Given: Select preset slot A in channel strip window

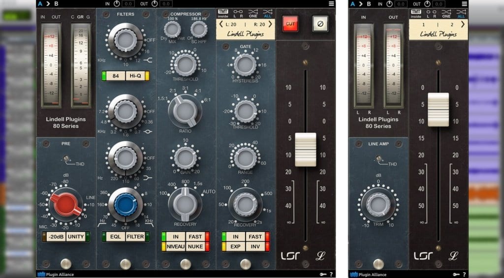Looking at the screenshot, I should [40, 4].
